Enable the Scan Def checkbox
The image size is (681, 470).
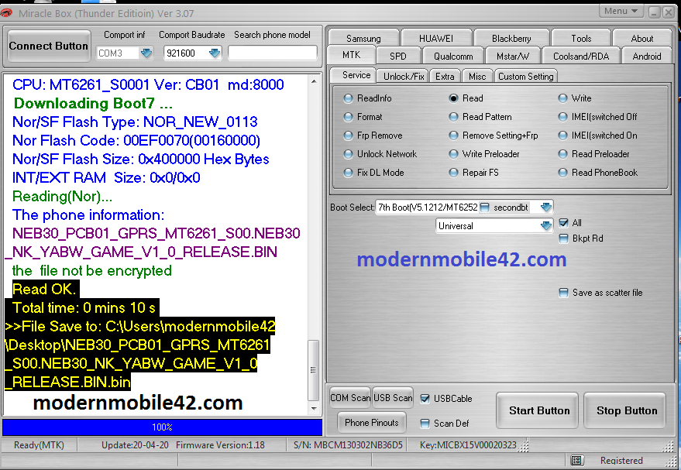(425, 423)
